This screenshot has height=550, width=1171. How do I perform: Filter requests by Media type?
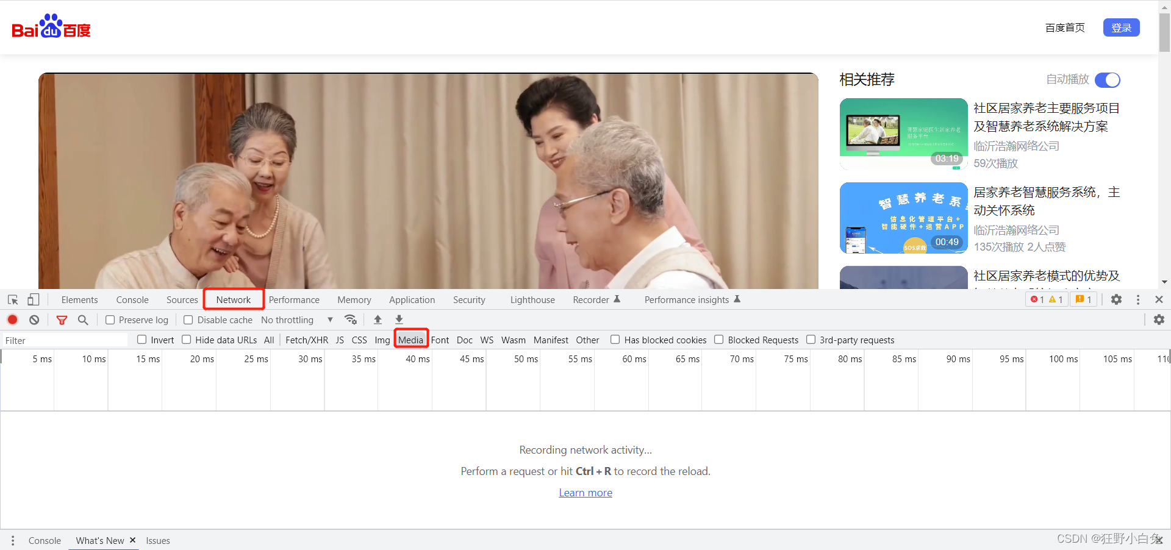(410, 340)
